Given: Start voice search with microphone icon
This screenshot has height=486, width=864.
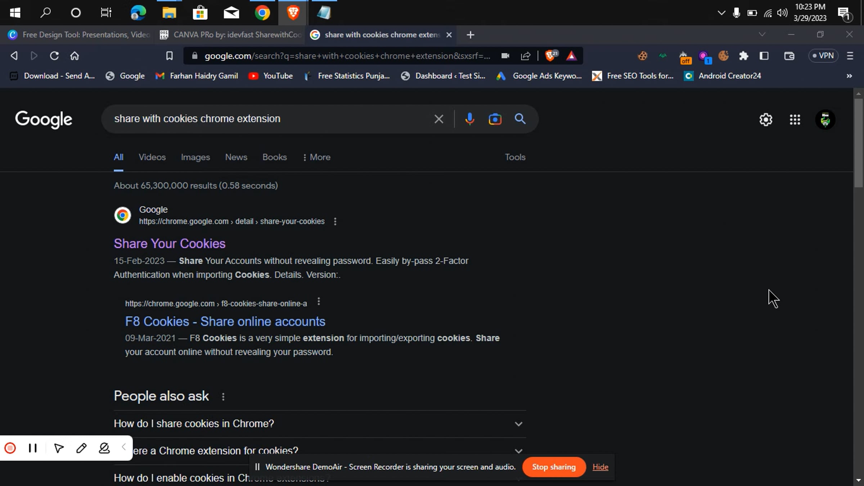Looking at the screenshot, I should (x=469, y=119).
